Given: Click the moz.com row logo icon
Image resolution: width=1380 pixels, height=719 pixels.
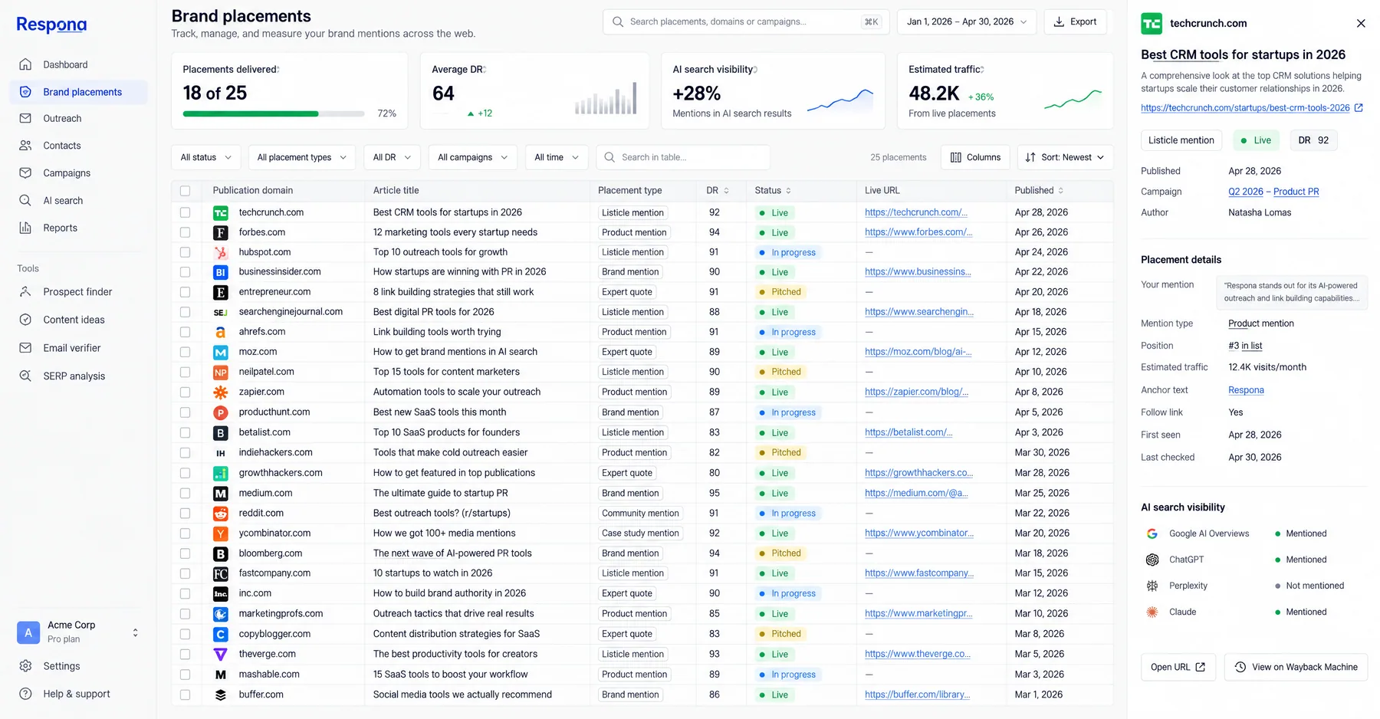Looking at the screenshot, I should pyautogui.click(x=220, y=353).
